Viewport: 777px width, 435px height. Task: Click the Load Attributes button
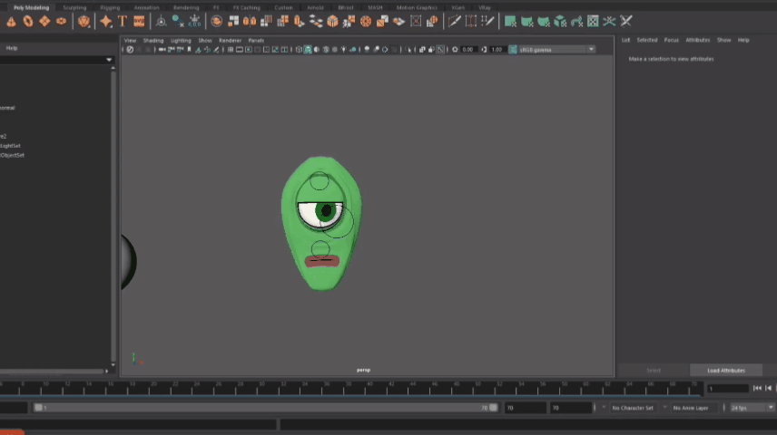click(x=726, y=370)
